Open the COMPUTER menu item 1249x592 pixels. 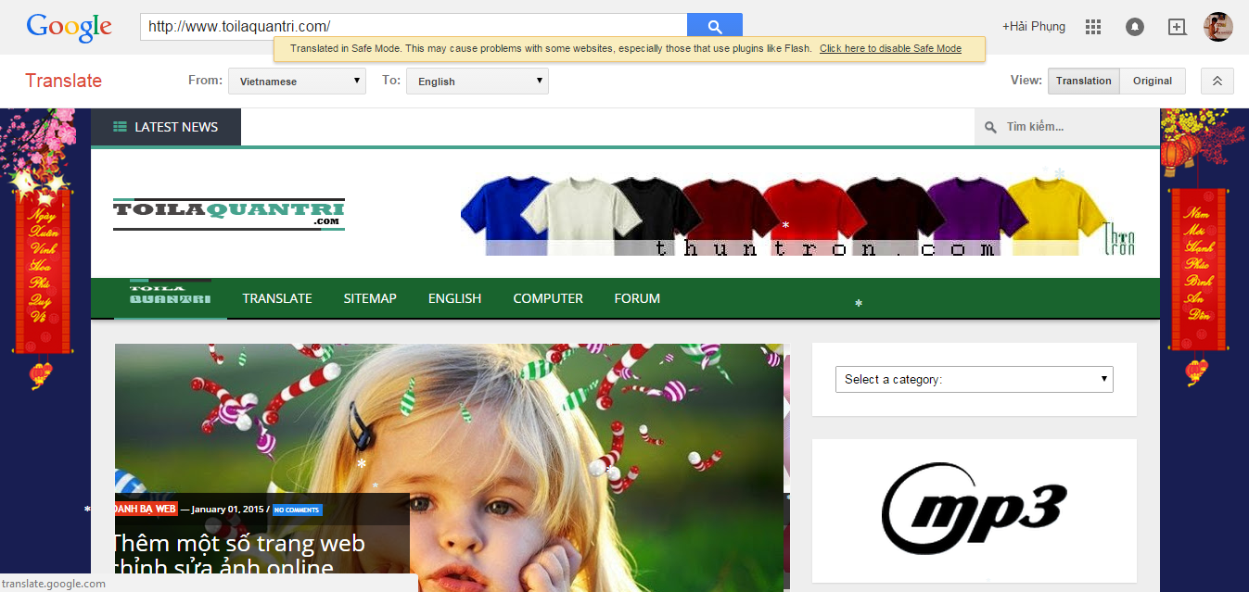point(548,298)
